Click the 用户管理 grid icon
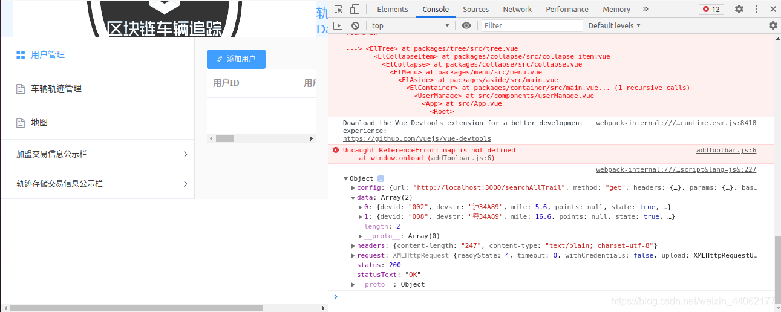This screenshot has width=781, height=312. point(21,55)
